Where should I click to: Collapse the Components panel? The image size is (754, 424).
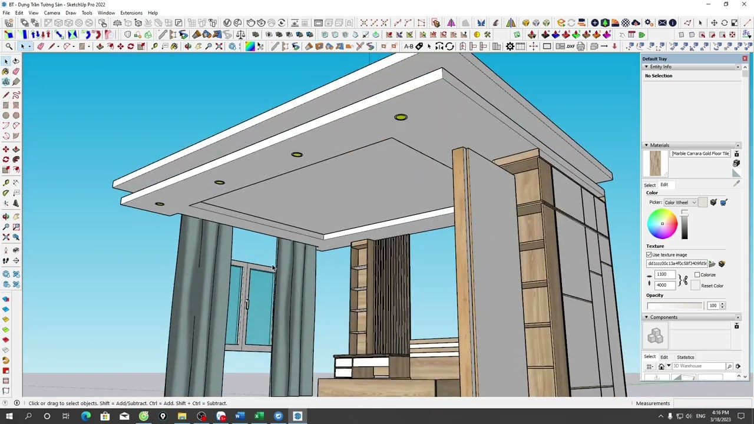[x=646, y=317]
